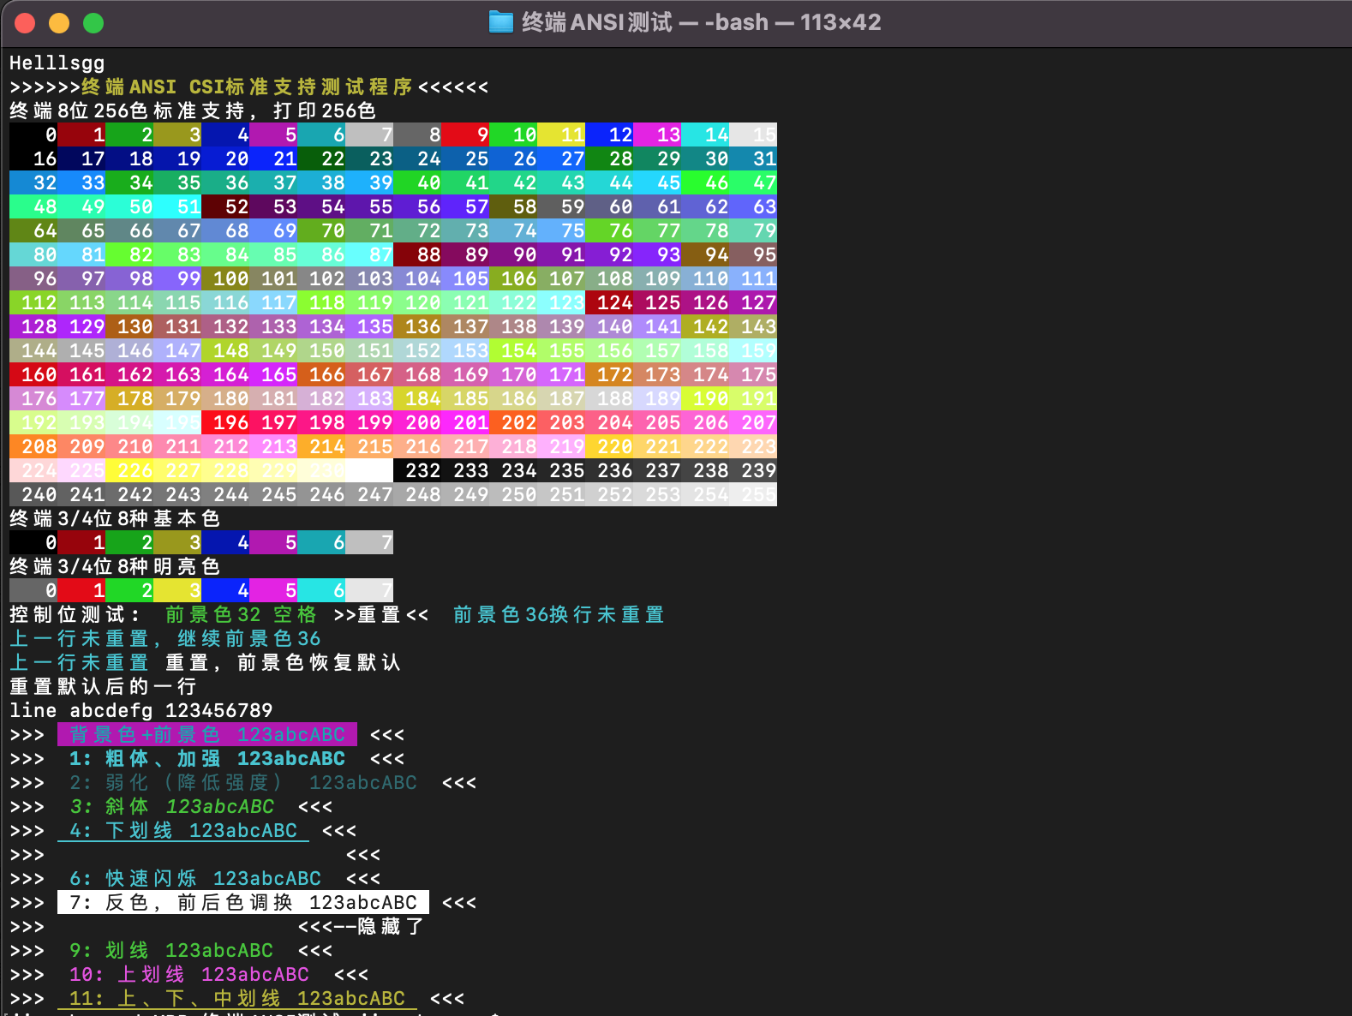This screenshot has height=1016, width=1352.
Task: Click the white text '重置，前景色恢复默认'
Action: (283, 662)
